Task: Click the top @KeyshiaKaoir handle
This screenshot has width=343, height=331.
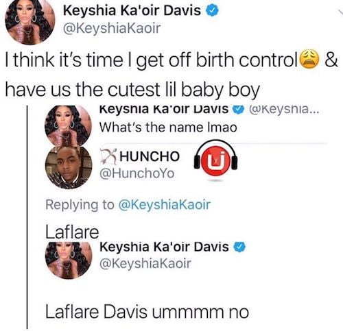Action: (x=112, y=28)
